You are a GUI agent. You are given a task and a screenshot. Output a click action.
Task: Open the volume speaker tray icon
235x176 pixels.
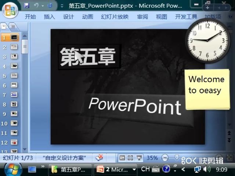tap(207, 169)
